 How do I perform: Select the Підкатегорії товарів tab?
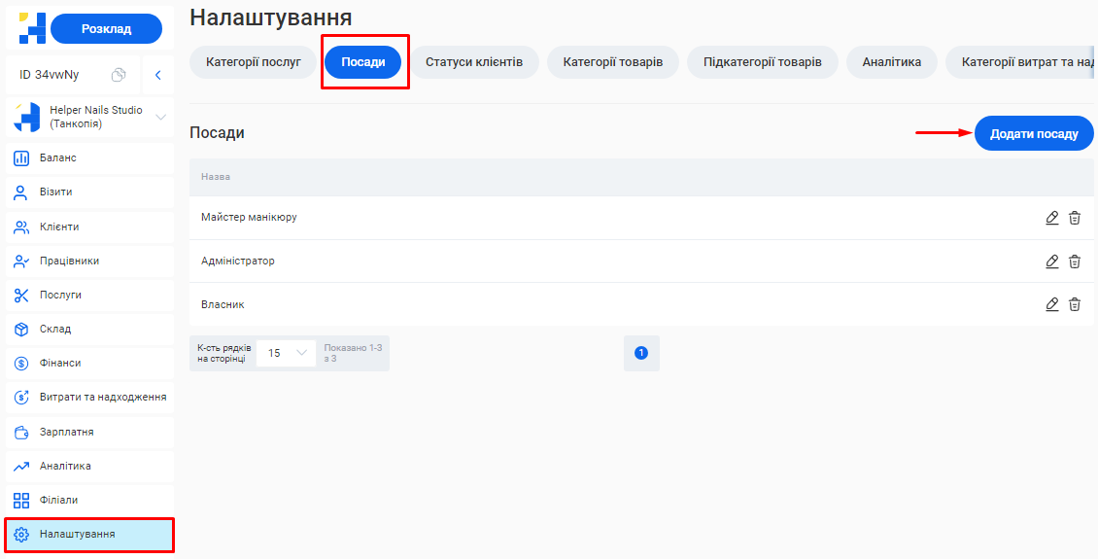763,62
